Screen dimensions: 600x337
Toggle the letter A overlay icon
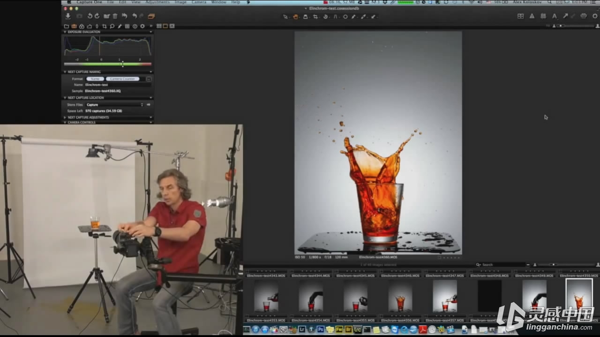(555, 16)
